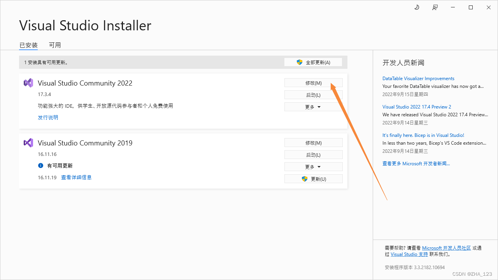The image size is (498, 280).
Task: Click the date 2022年9月15日星期四
Action: 405,94
